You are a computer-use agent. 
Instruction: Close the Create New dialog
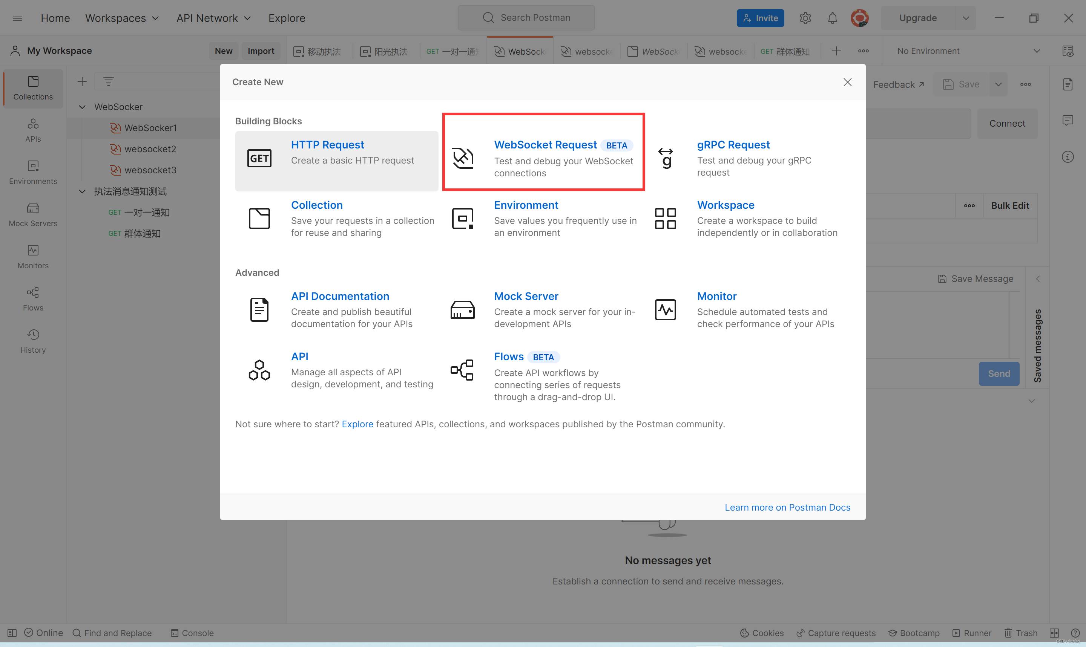[847, 82]
